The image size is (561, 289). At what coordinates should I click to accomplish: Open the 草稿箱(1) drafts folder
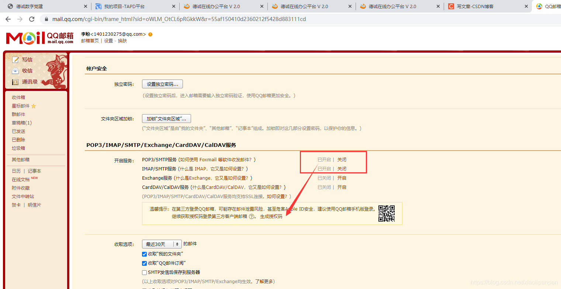tap(21, 122)
